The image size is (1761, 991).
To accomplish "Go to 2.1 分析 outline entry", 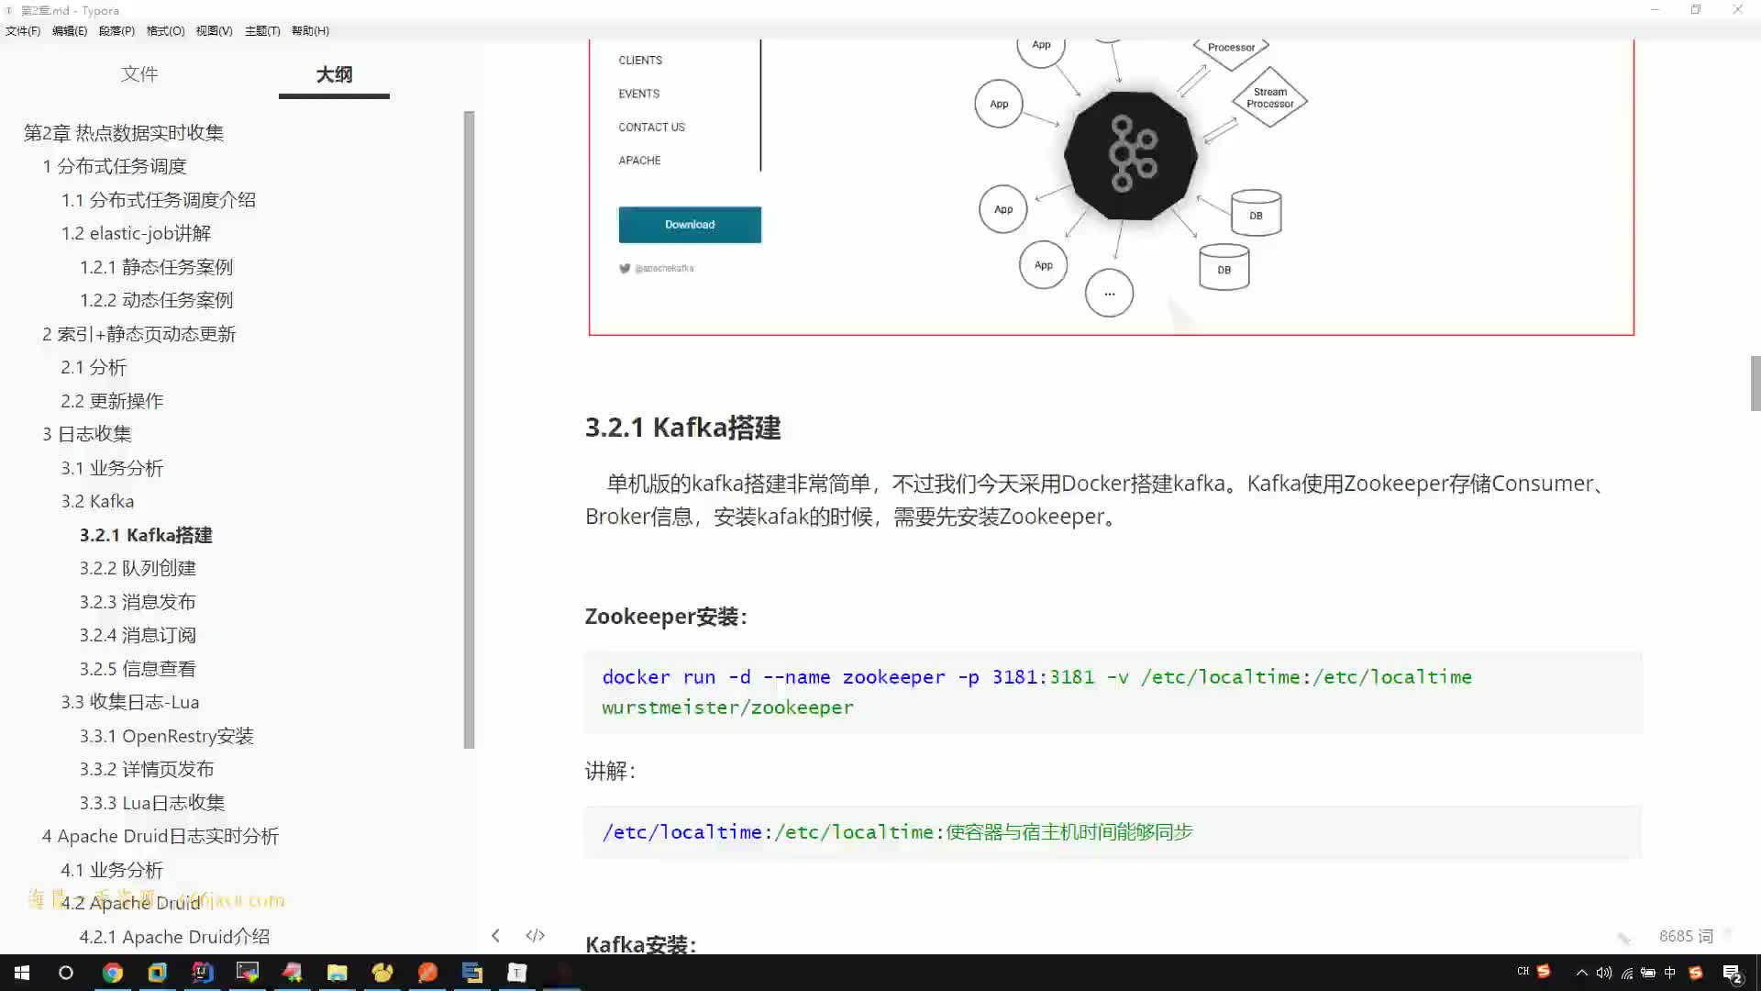I will [x=94, y=367].
